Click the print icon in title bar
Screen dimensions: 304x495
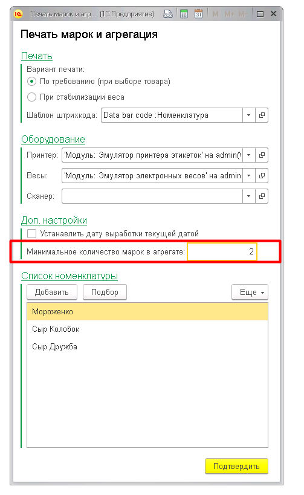pyautogui.click(x=168, y=14)
